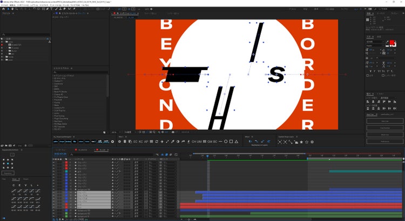Click the GM script icon
The height and width of the screenshot is (221, 405).
point(210,142)
